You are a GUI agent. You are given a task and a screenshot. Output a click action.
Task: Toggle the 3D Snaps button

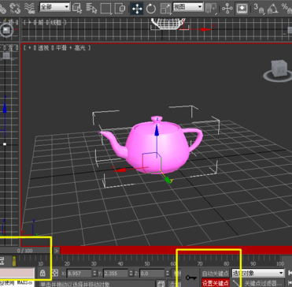coord(258,9)
